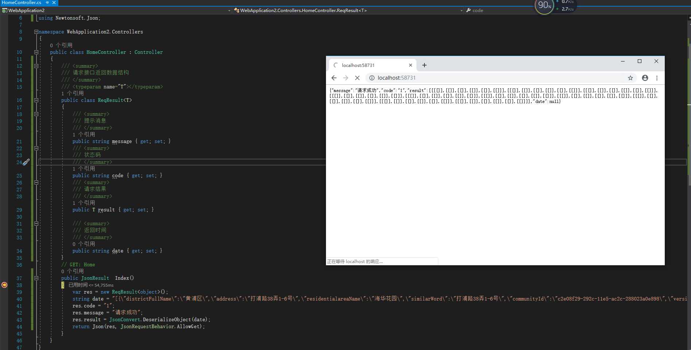Viewport: 691px width, 350px height.
Task: Click Forward in the browser window
Action: [346, 78]
